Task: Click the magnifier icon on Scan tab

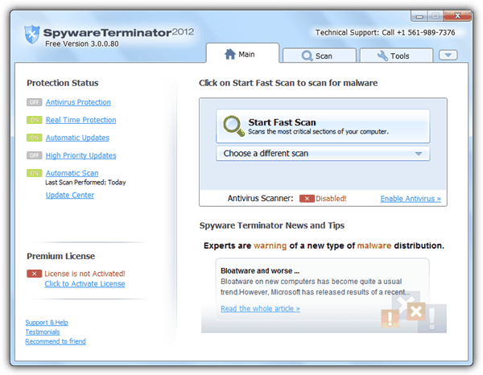Action: (x=307, y=56)
